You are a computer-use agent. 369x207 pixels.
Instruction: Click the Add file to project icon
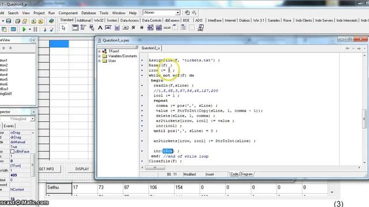(33, 21)
